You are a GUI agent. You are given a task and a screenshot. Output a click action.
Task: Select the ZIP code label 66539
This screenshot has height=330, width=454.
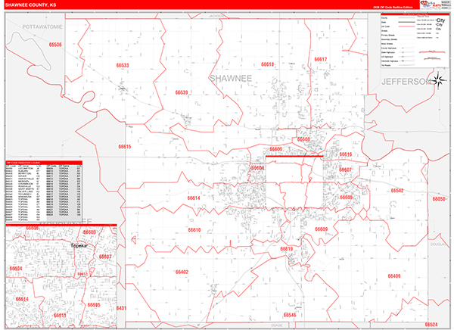point(182,92)
